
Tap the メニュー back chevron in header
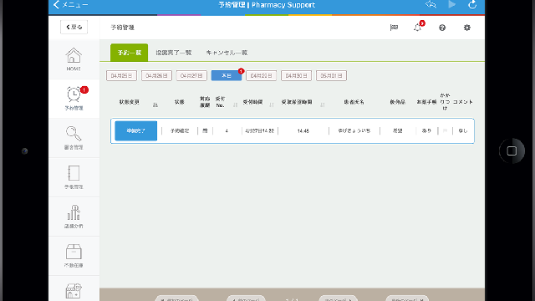click(x=57, y=5)
